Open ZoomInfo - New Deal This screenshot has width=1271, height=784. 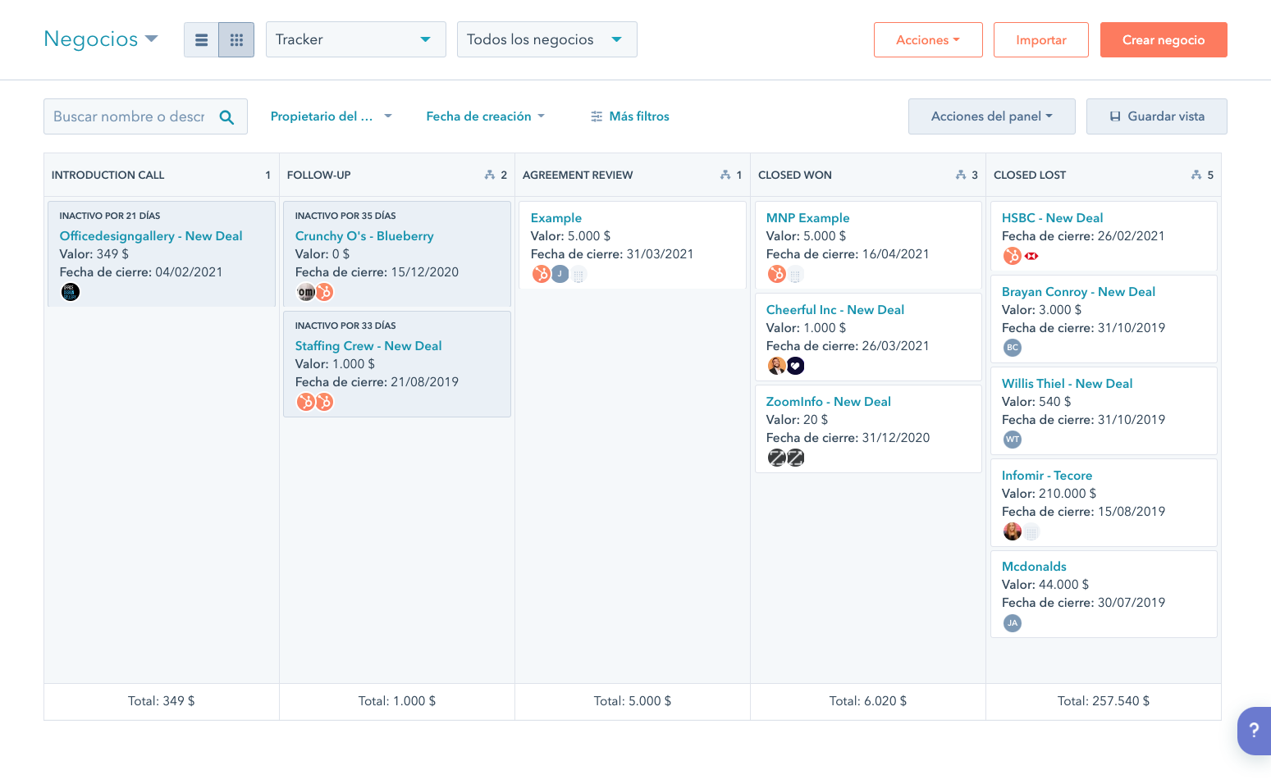tap(829, 402)
